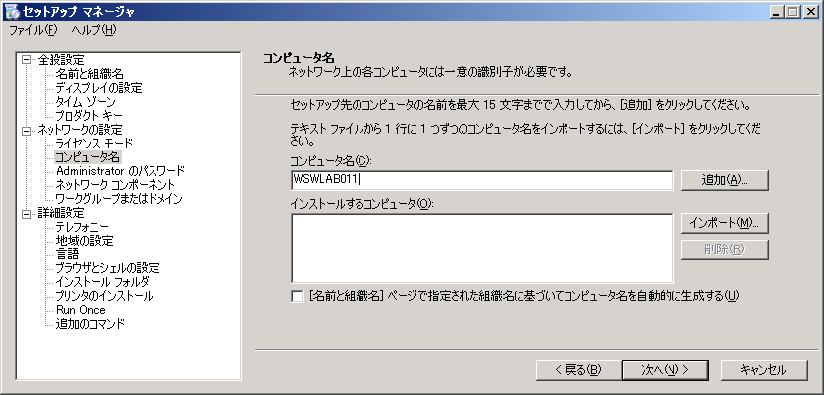This screenshot has height=395, width=824.
Task: Go to next page with 次へ(N)
Action: pos(665,370)
